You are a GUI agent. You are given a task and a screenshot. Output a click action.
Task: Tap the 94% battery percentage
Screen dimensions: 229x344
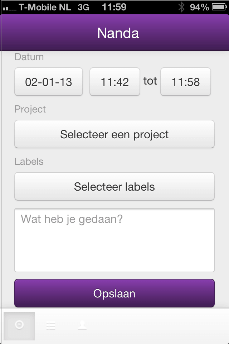tap(199, 7)
